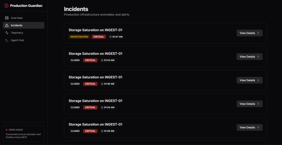Select Incidents in the sidebar

click(23, 25)
